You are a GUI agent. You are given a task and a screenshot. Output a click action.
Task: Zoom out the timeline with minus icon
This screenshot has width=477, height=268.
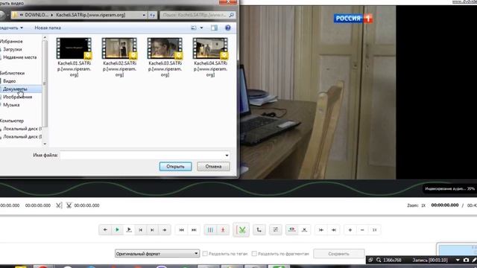[x=362, y=230]
